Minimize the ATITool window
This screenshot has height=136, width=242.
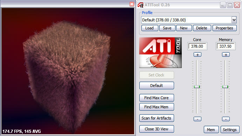223,5
